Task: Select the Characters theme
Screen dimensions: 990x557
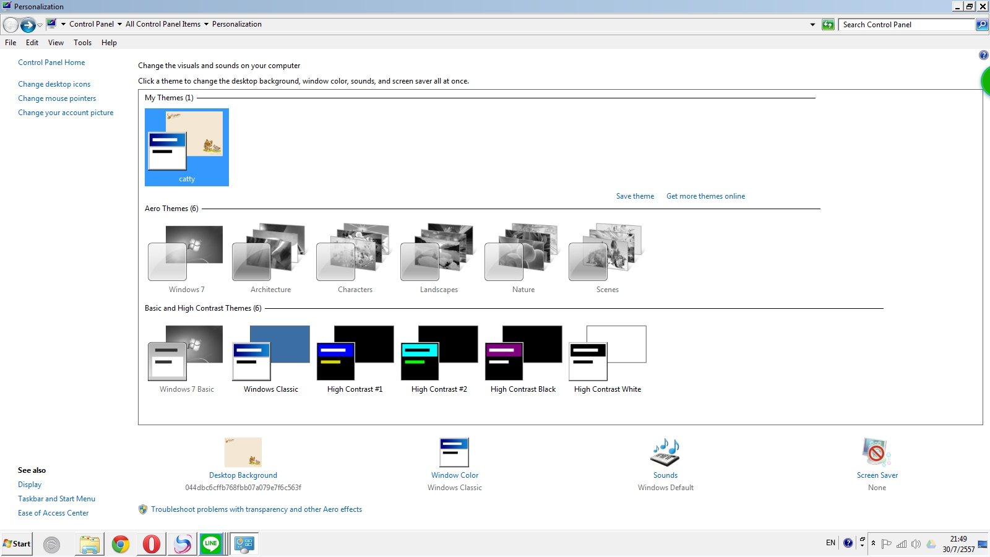Action: (355, 259)
